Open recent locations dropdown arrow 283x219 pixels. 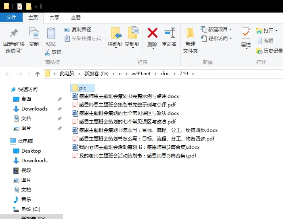click(29, 74)
